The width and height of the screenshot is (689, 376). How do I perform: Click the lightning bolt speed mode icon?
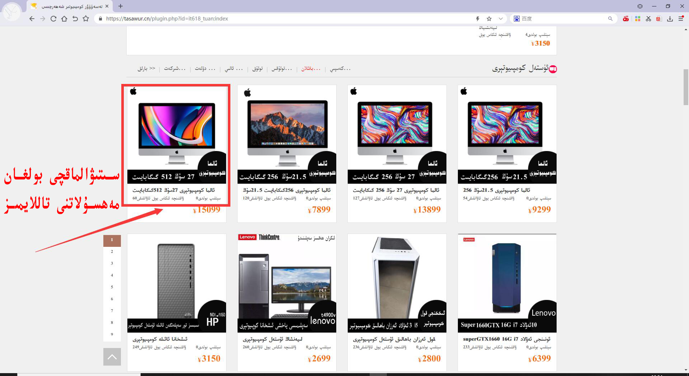478,19
